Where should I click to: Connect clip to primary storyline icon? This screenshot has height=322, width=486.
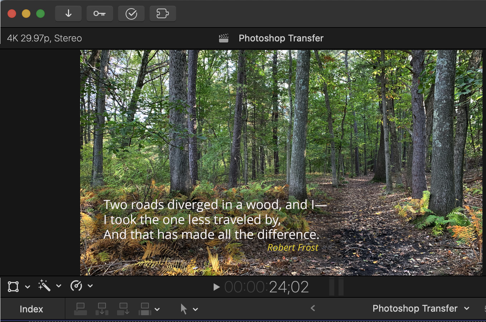(x=81, y=309)
